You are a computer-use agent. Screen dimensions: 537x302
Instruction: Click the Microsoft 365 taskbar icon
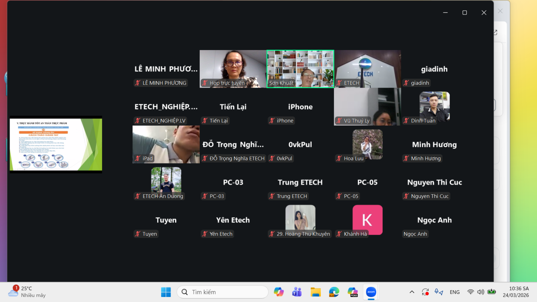tap(353, 292)
